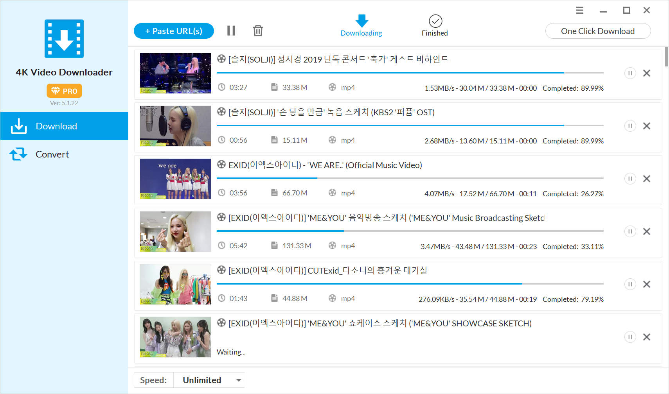The image size is (669, 394).
Task: Pause the 'WE ARE..' Official Music Video download
Action: coord(630,179)
